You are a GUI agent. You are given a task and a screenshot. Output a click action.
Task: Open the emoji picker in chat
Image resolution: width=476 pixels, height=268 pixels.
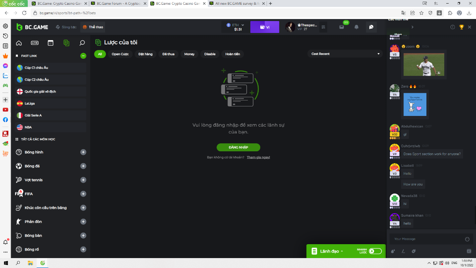pos(467,239)
